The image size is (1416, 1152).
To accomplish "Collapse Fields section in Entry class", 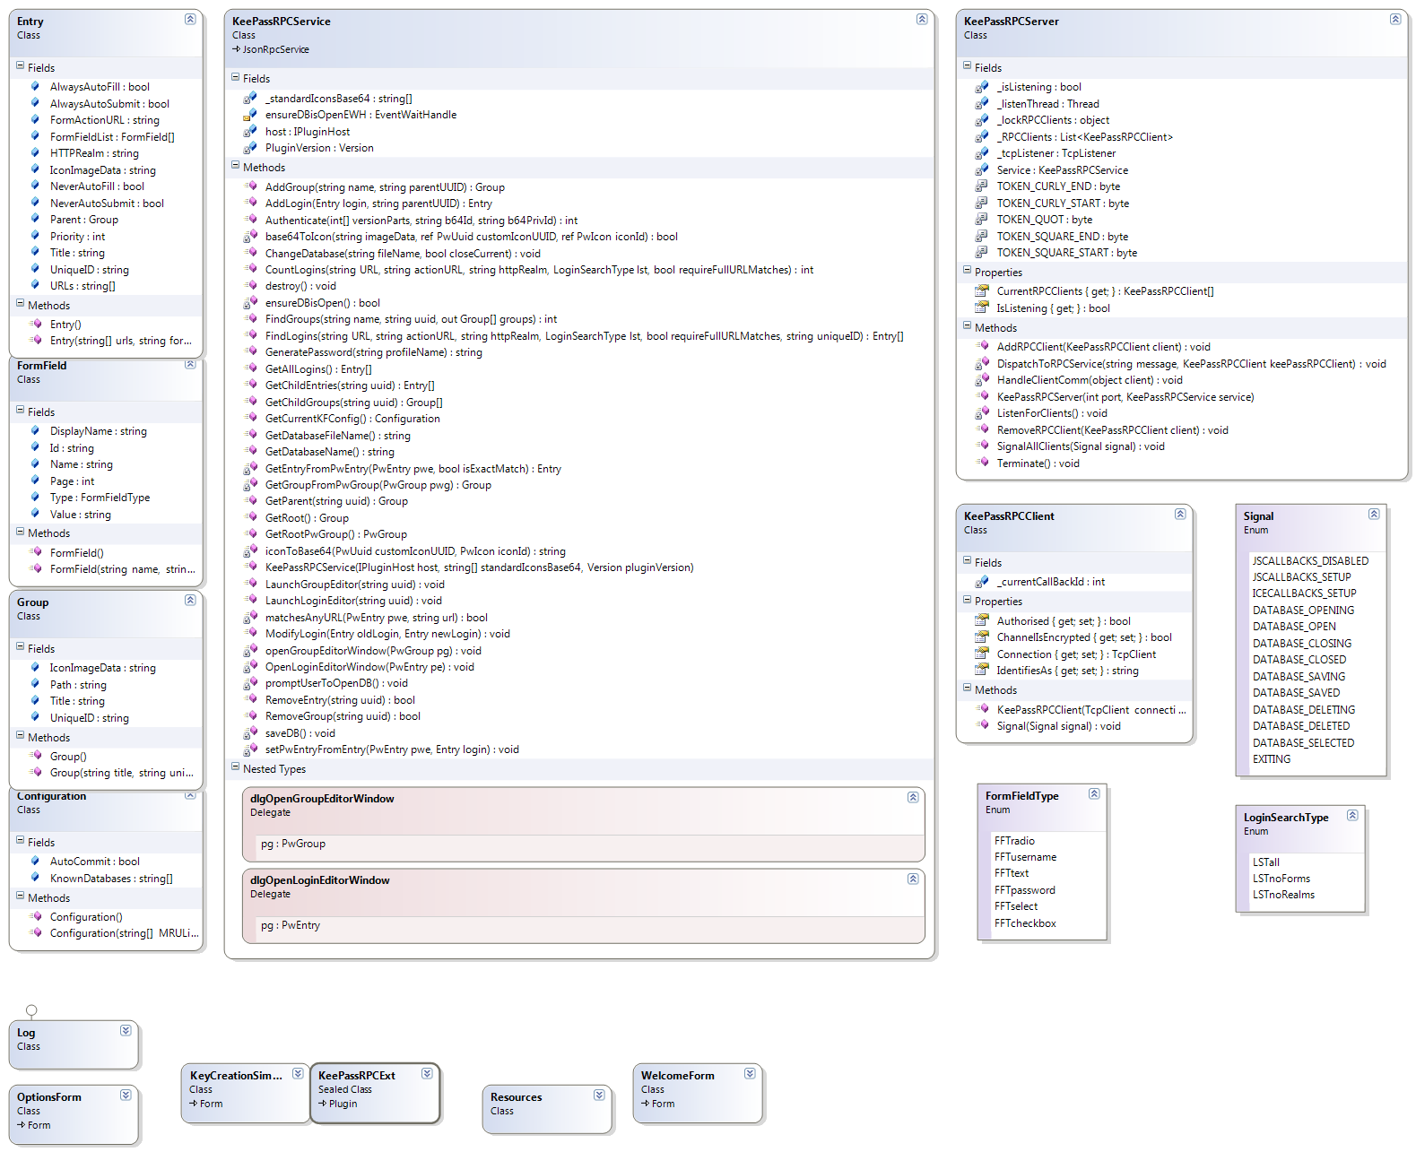I will [20, 66].
